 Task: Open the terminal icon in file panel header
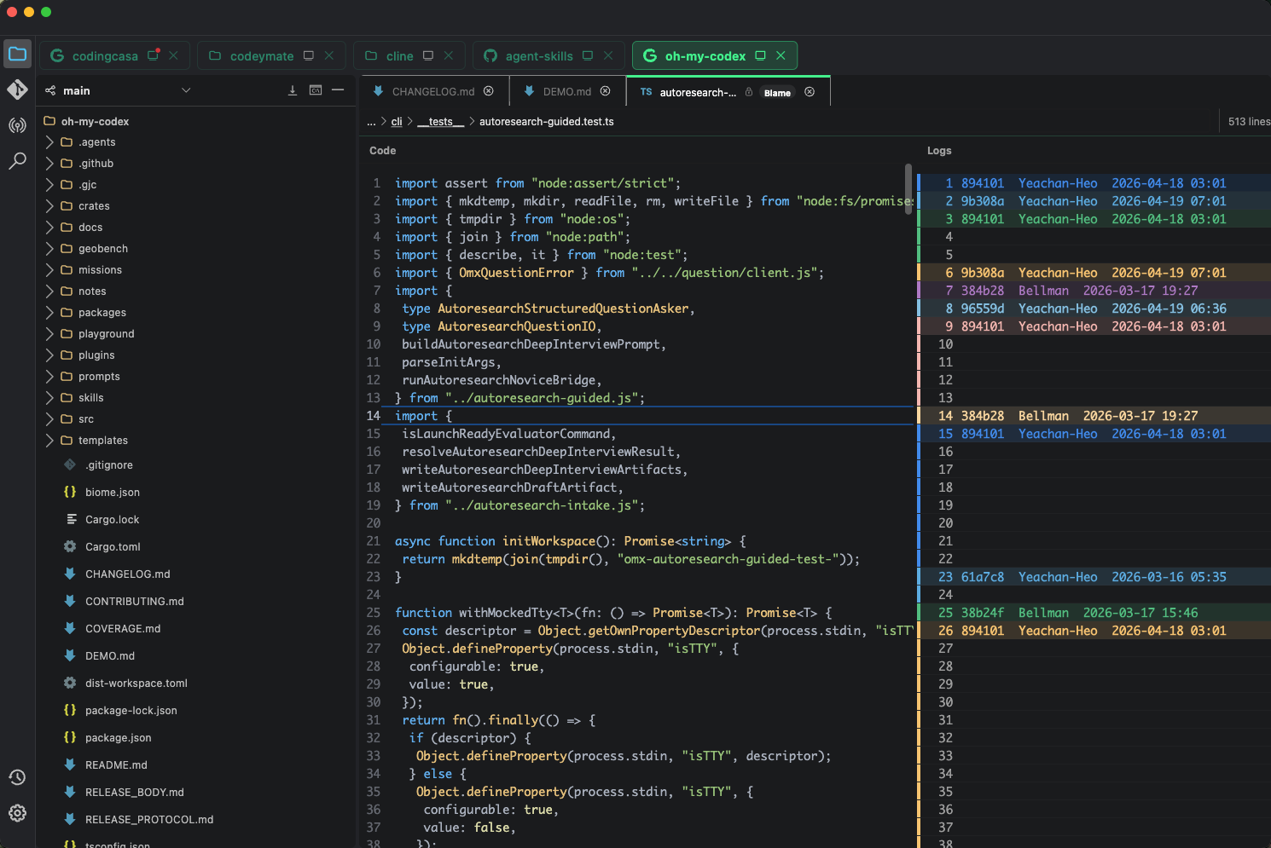click(316, 90)
